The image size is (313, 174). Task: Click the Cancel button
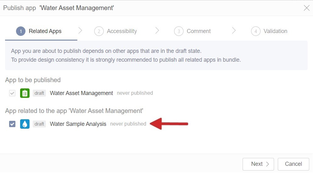pos(293,164)
